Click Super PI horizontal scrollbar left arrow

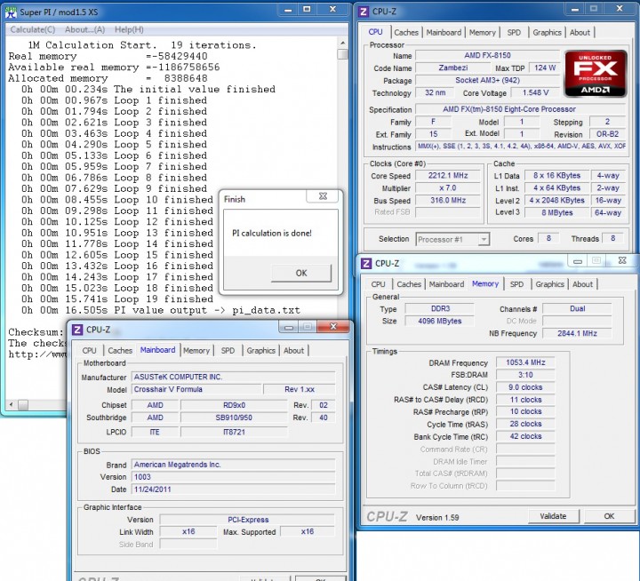[x=11, y=405]
